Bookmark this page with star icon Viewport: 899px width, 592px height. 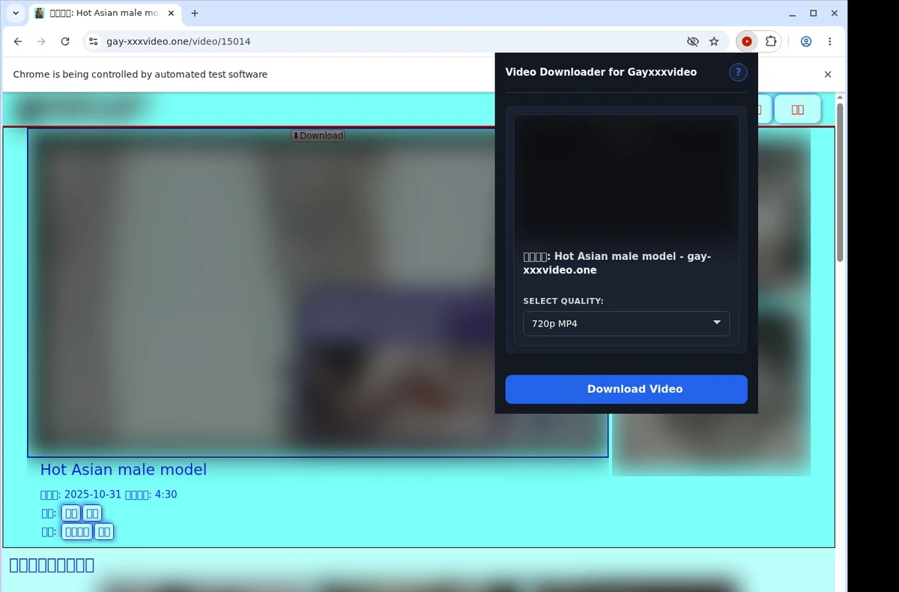714,42
